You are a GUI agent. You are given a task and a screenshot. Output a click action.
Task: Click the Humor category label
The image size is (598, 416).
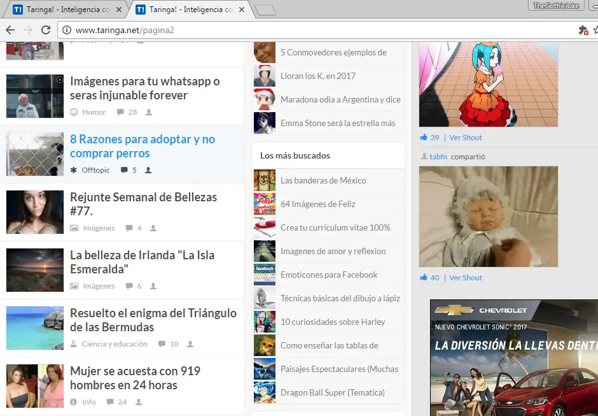click(94, 112)
